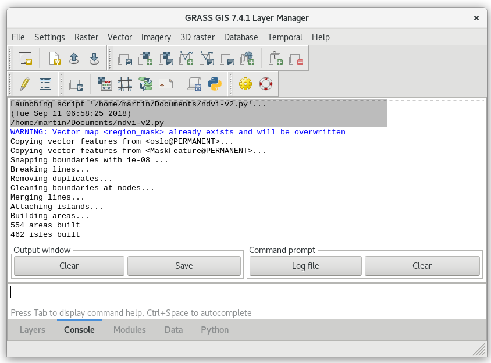
Task: Add various raster map layers
Action: point(166,59)
